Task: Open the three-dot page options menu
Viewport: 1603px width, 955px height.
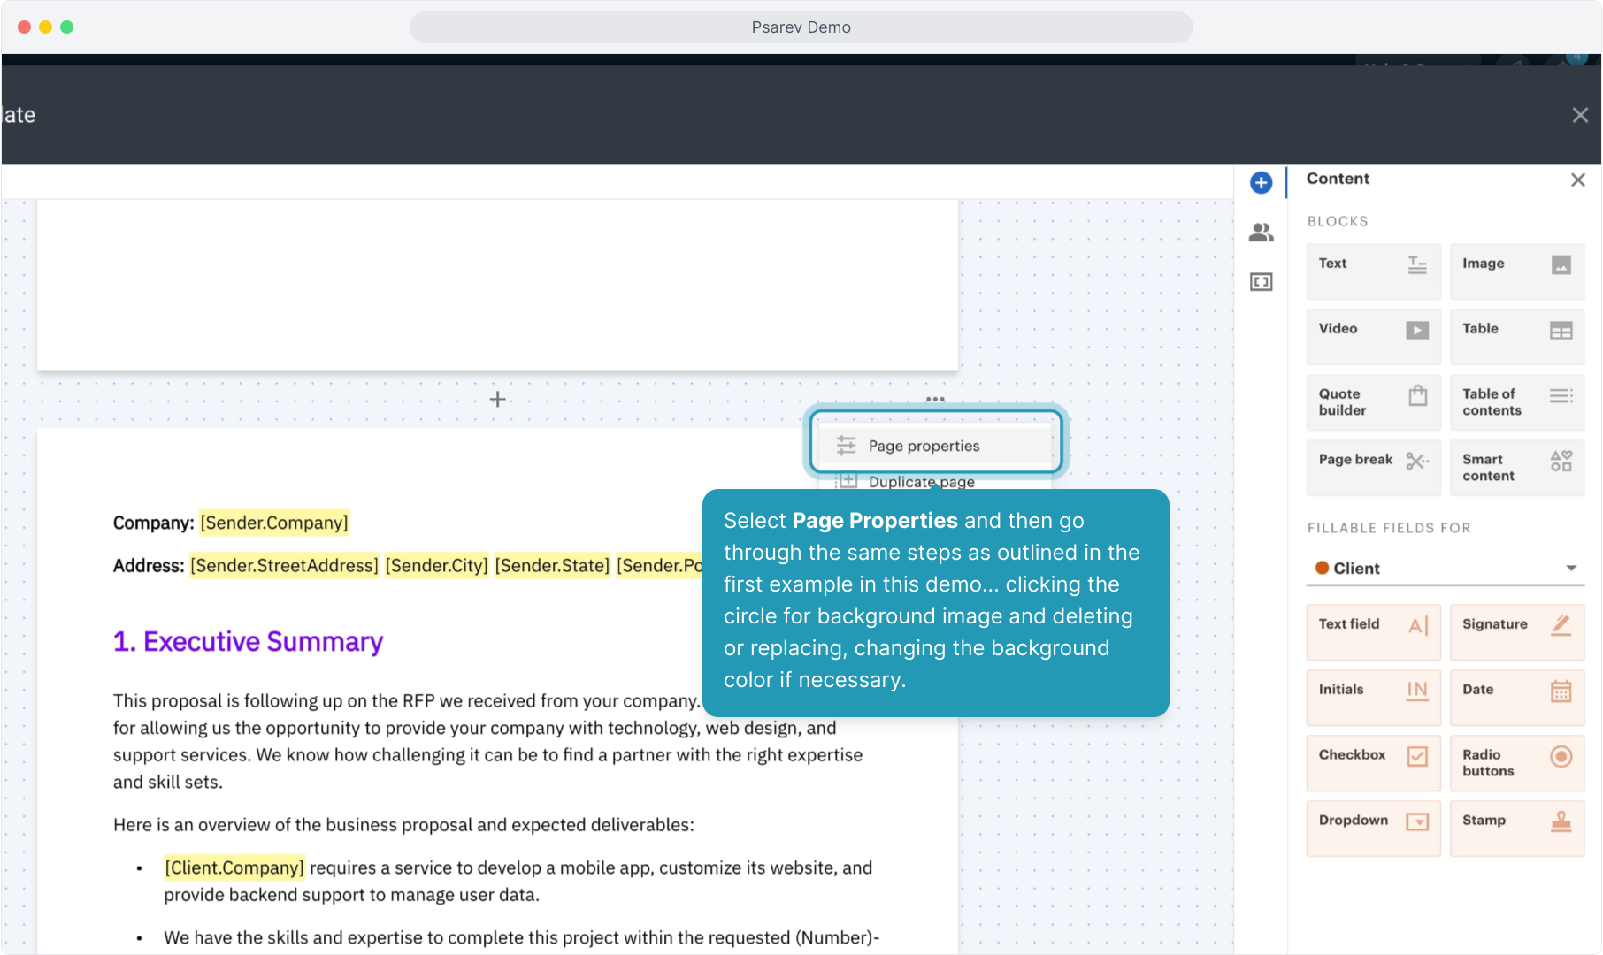Action: pos(935,399)
